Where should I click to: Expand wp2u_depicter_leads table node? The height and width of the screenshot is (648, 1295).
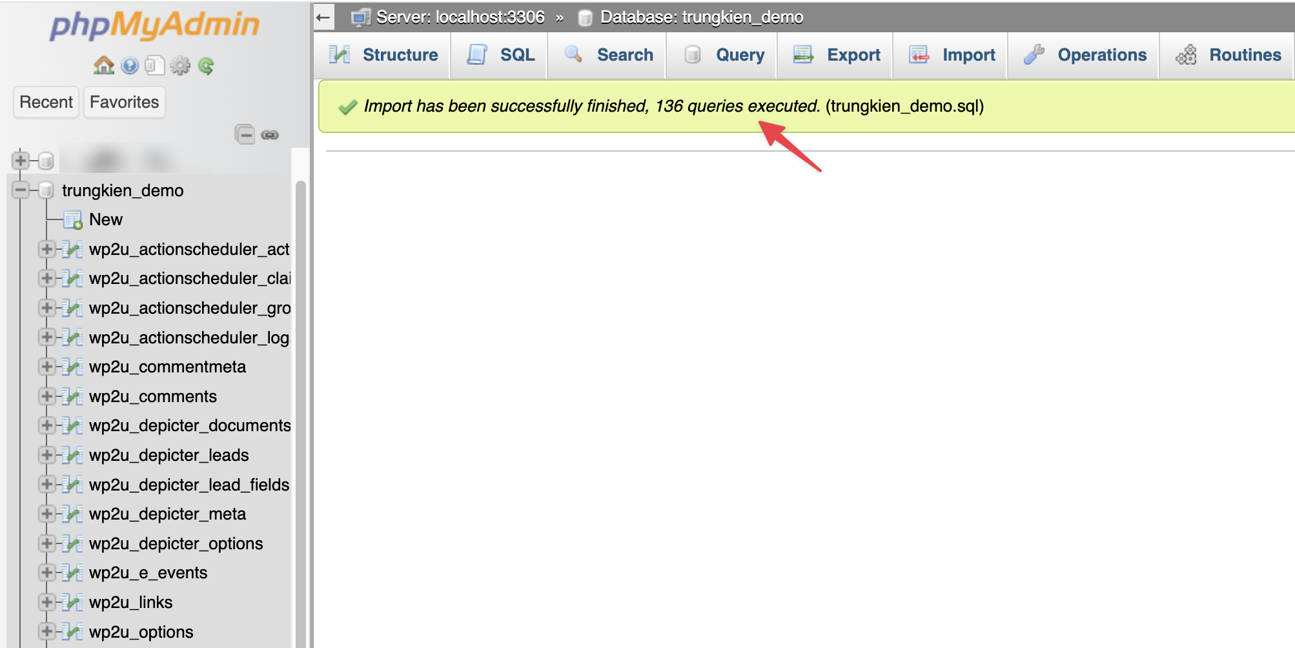pyautogui.click(x=46, y=455)
